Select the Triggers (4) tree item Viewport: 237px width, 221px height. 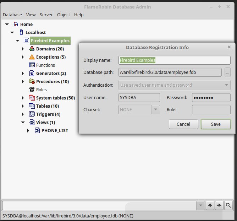tap(48, 114)
